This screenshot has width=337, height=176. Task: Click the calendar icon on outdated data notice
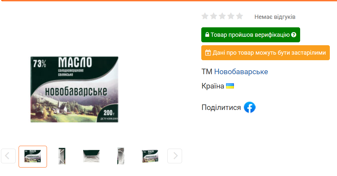pos(208,53)
